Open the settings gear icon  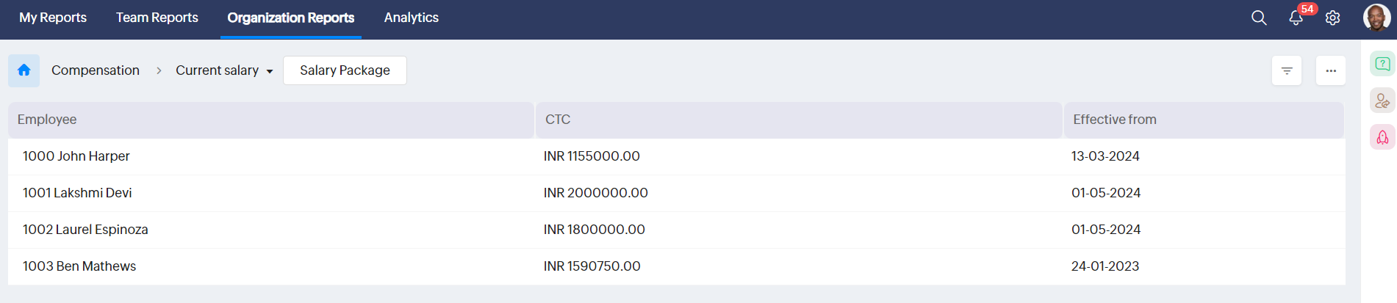1332,18
